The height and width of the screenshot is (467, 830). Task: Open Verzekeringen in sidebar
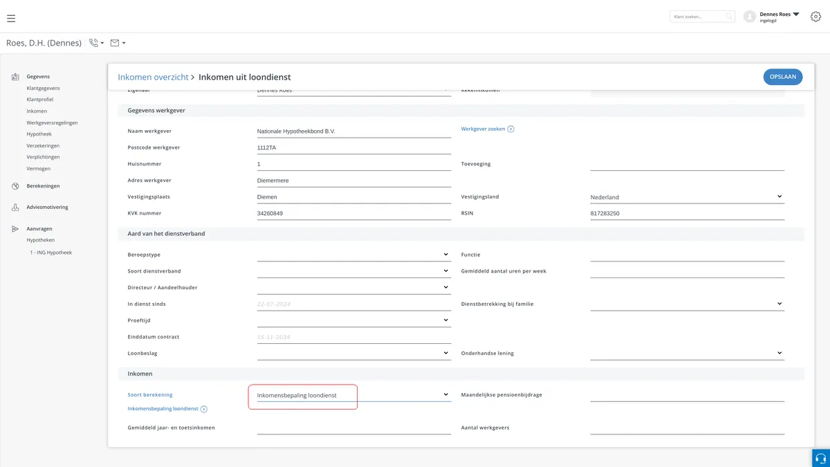(x=43, y=146)
